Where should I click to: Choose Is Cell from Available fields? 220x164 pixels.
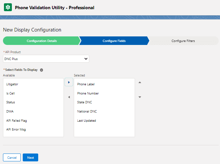(11, 93)
